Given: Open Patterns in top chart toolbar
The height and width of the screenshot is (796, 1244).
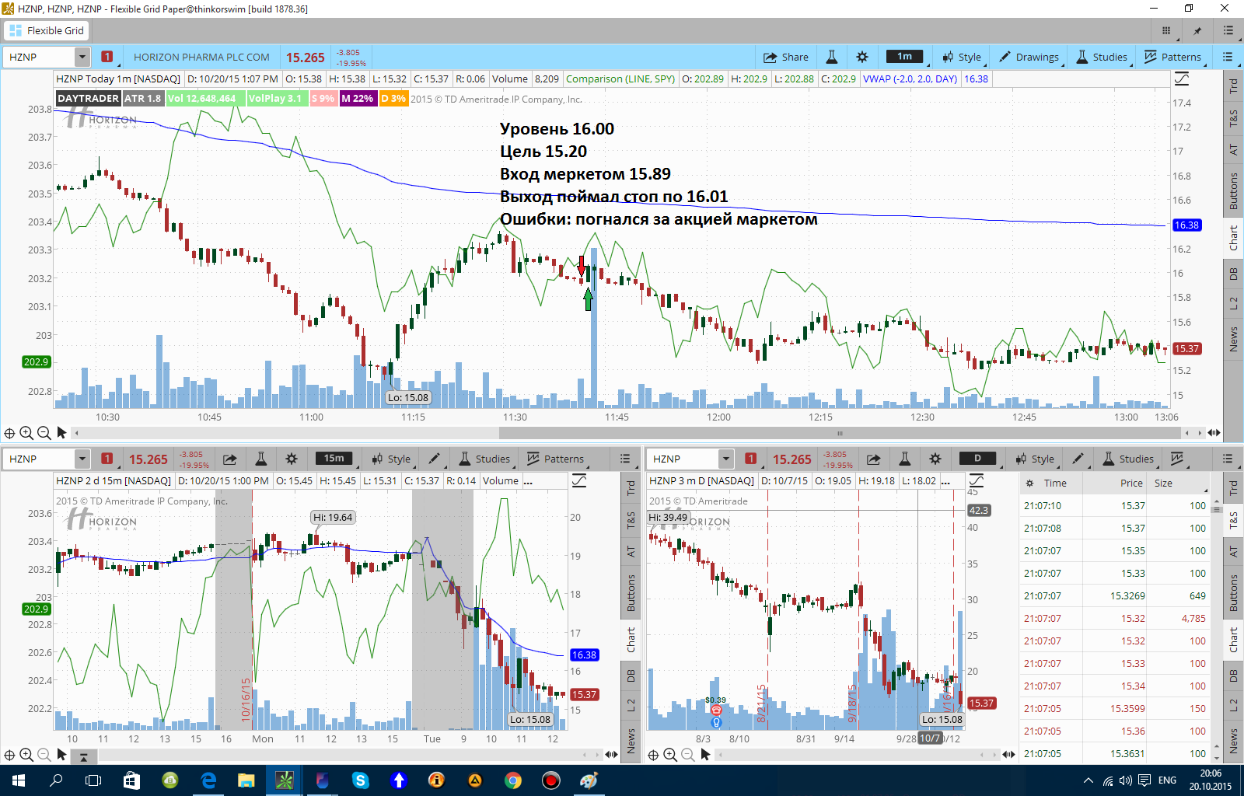Looking at the screenshot, I should 1173,57.
